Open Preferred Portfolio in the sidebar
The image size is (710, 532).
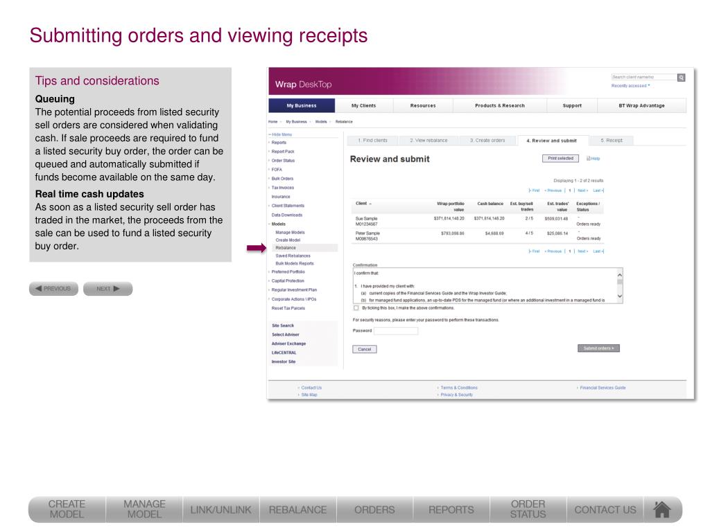pos(288,272)
